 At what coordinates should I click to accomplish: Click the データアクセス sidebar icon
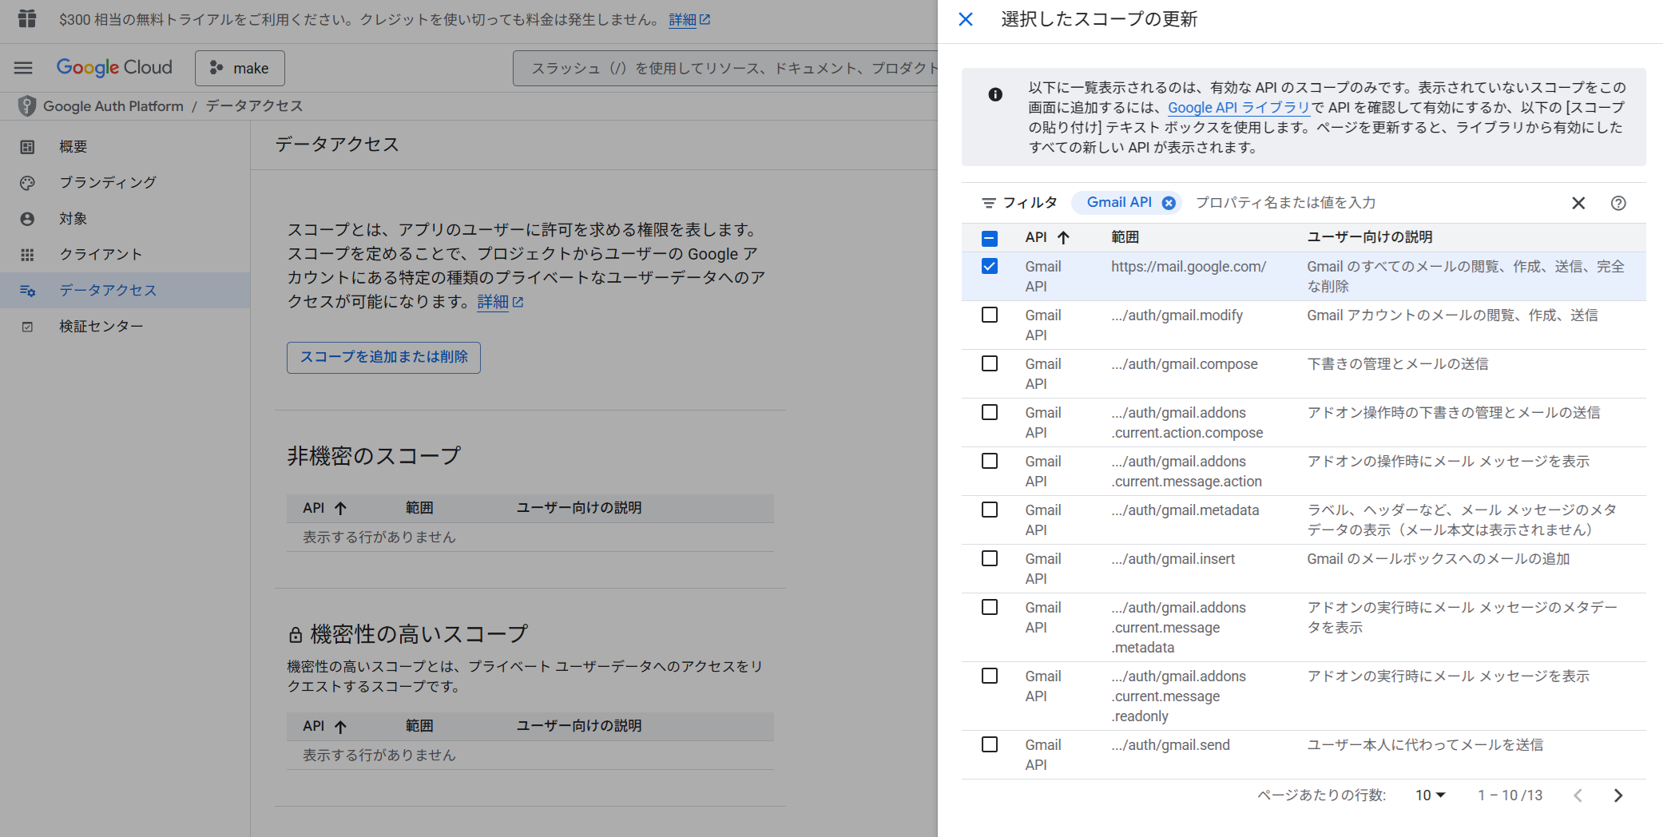tap(27, 291)
